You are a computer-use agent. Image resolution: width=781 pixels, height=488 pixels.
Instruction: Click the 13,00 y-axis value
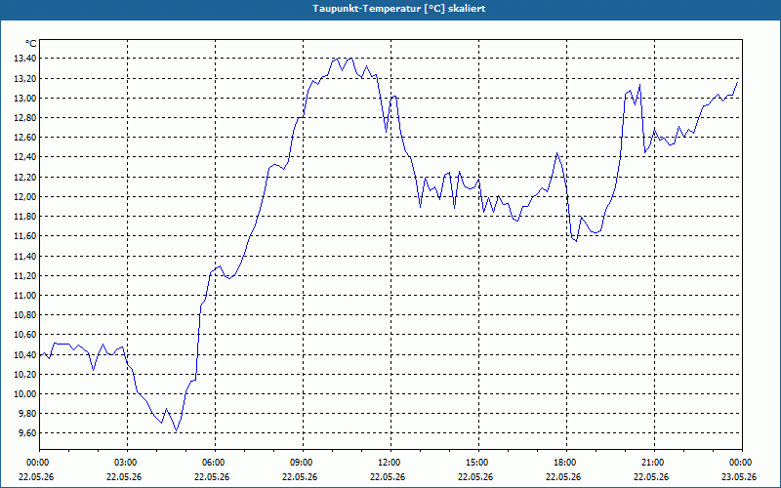[26, 99]
